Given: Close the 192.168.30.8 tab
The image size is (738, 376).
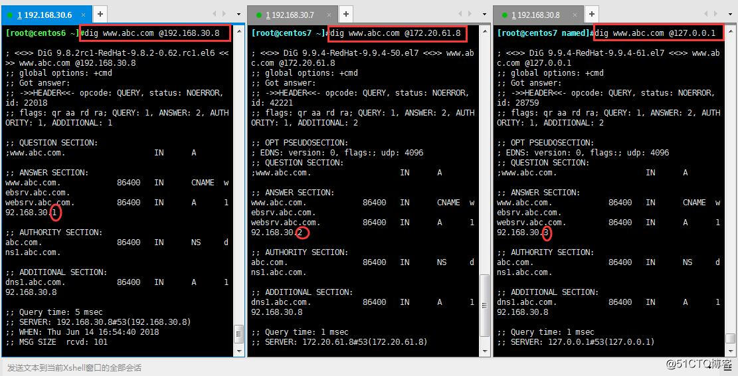Looking at the screenshot, I should (x=575, y=15).
